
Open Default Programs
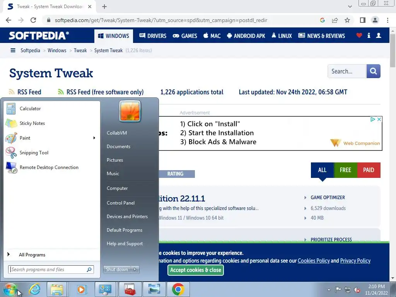point(124,230)
